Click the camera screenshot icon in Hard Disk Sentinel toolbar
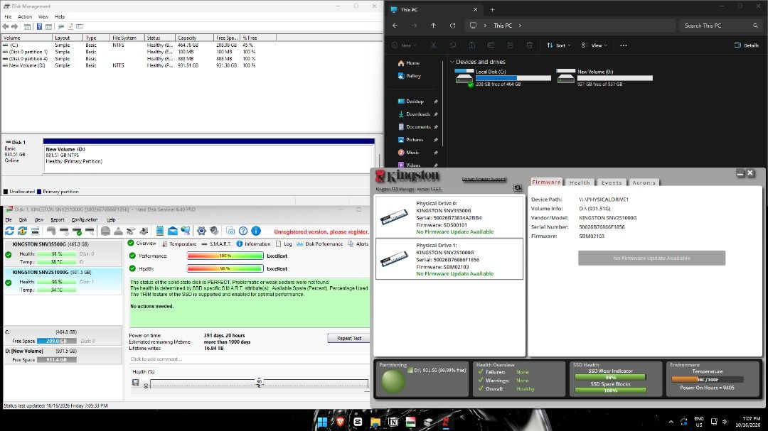768x431 pixels. pos(230,231)
